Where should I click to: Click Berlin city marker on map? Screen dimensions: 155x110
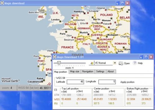93,17
